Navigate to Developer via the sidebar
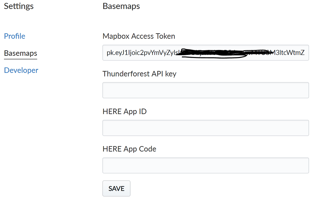313x205 pixels. (21, 70)
